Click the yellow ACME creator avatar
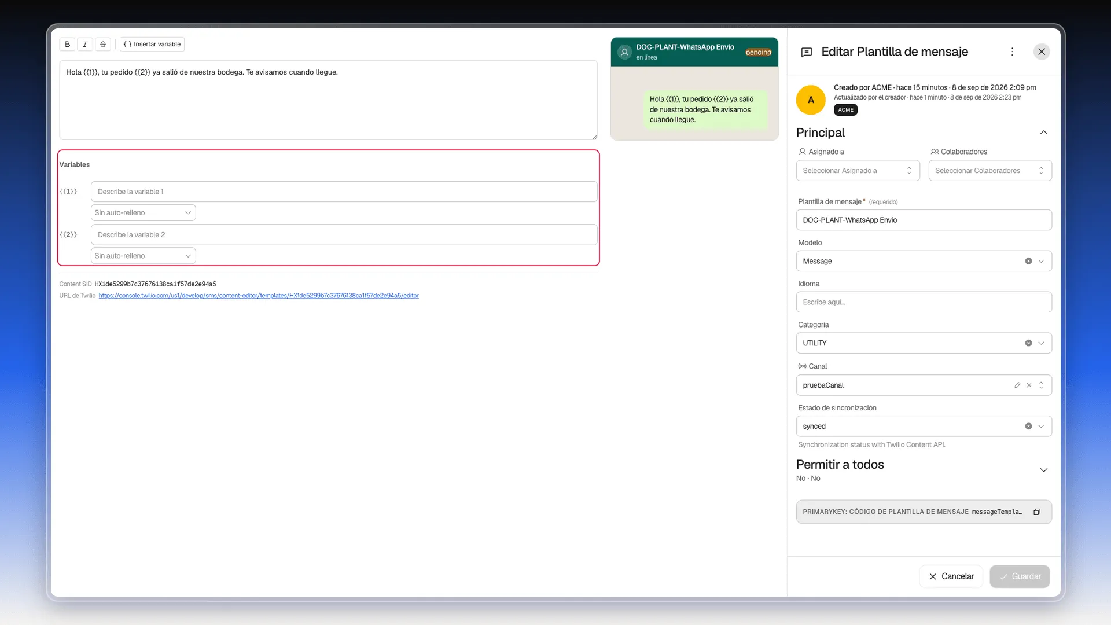The width and height of the screenshot is (1111, 625). pyautogui.click(x=811, y=100)
